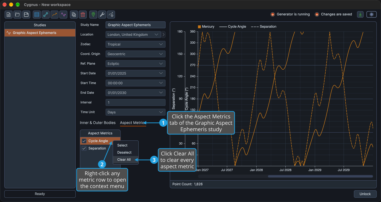The image size is (381, 202).
Task: Open chart settings (line with gear icon)
Action: 111,15
